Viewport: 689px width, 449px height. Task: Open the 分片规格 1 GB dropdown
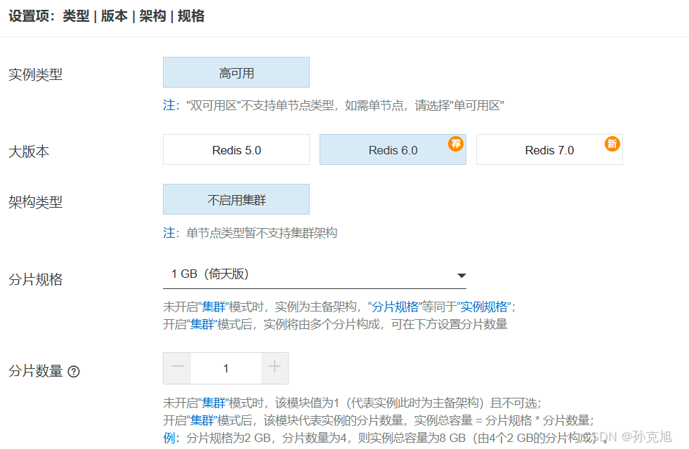pyautogui.click(x=314, y=275)
